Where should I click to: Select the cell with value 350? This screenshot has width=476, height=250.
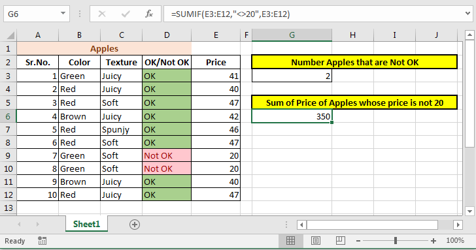tap(292, 116)
